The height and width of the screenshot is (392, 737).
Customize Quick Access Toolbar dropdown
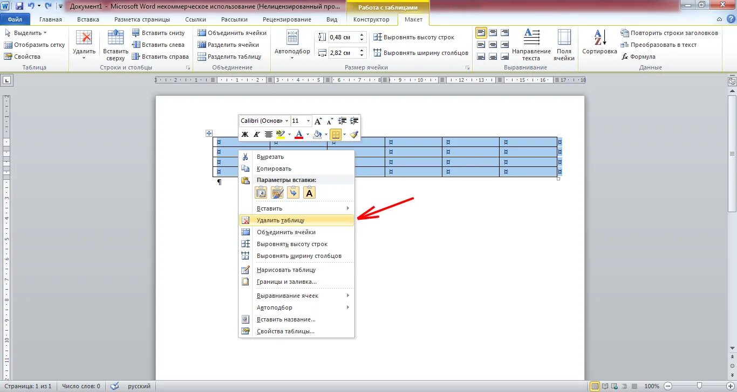[60, 6]
